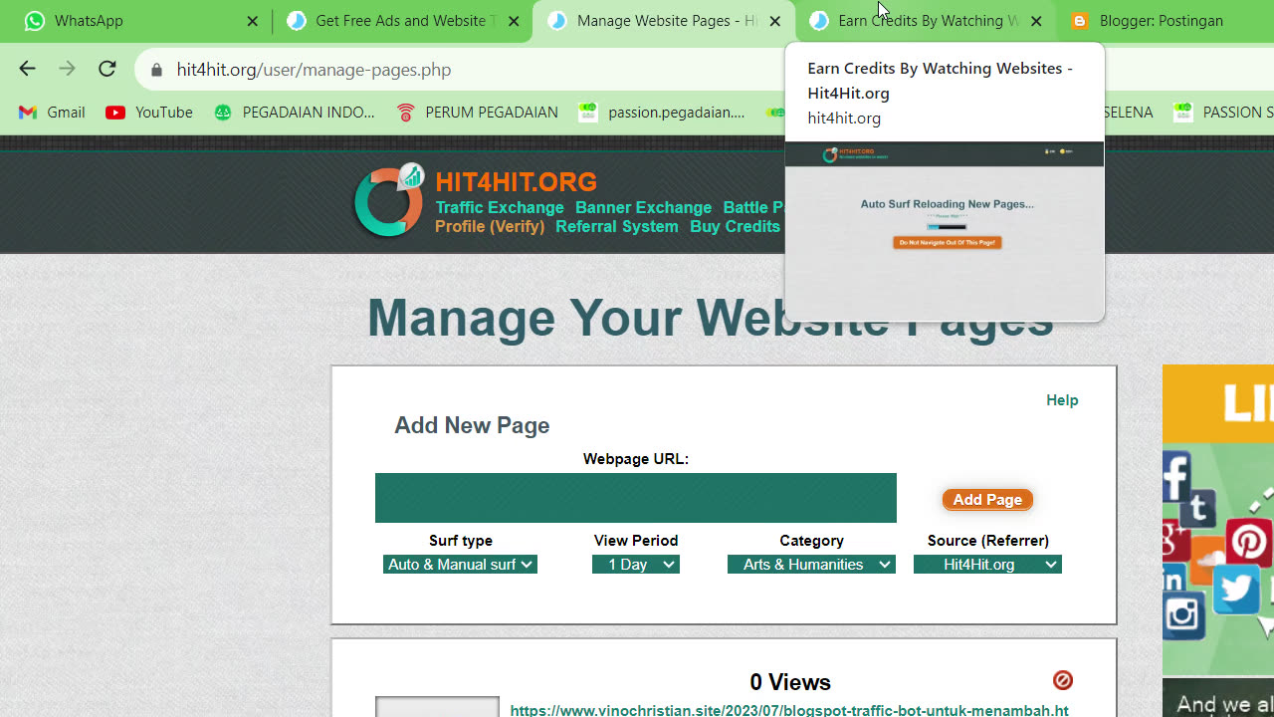The image size is (1274, 717).
Task: Click the Instagram icon in the side banner
Action: tap(1183, 614)
